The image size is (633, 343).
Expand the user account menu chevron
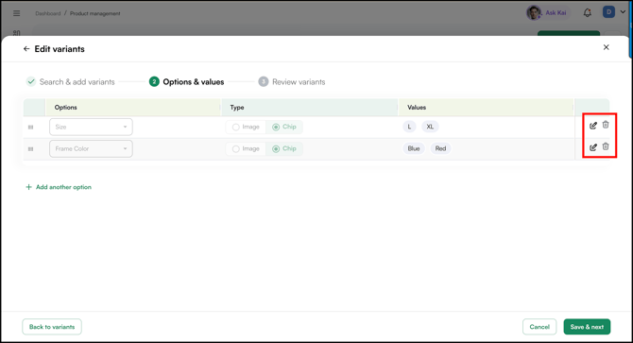(623, 12)
